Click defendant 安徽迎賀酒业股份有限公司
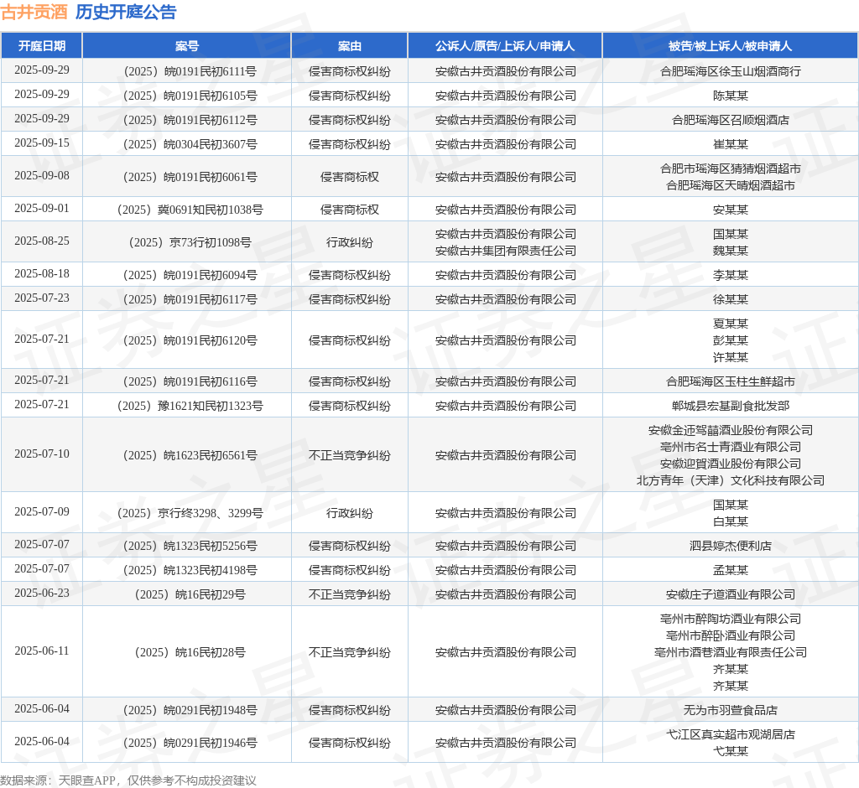This screenshot has width=859, height=788. (x=731, y=464)
